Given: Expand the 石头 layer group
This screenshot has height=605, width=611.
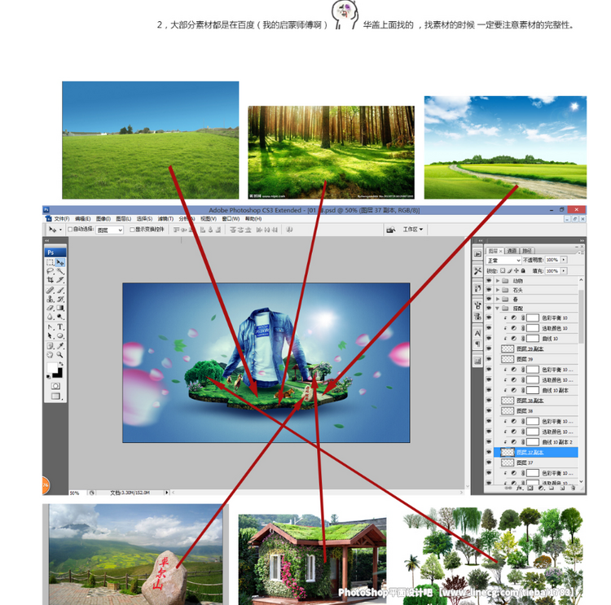Looking at the screenshot, I should click(x=498, y=290).
